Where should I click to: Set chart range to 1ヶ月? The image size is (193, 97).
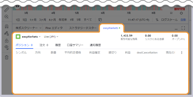33,20
